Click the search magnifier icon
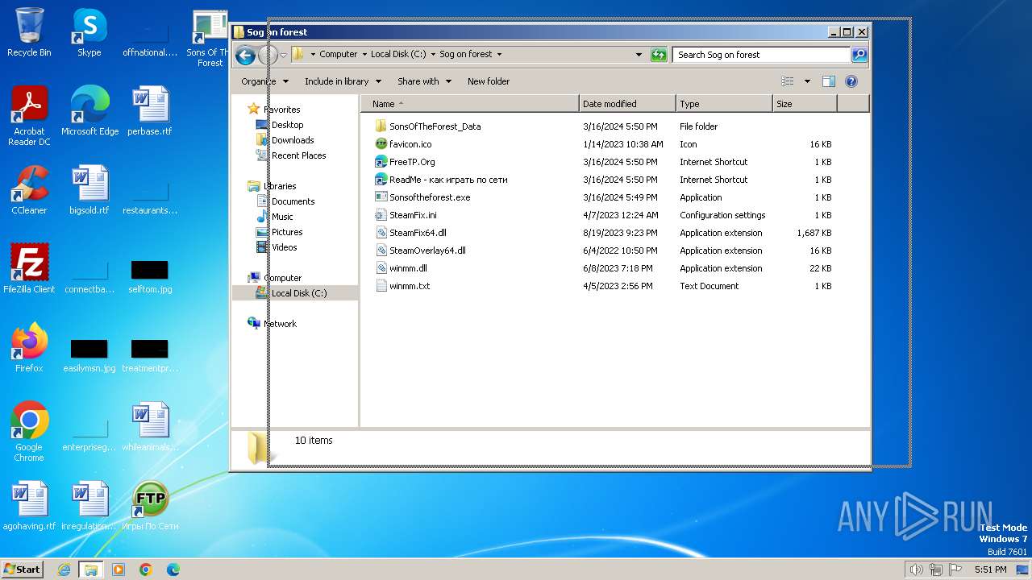1032x580 pixels. coord(859,55)
